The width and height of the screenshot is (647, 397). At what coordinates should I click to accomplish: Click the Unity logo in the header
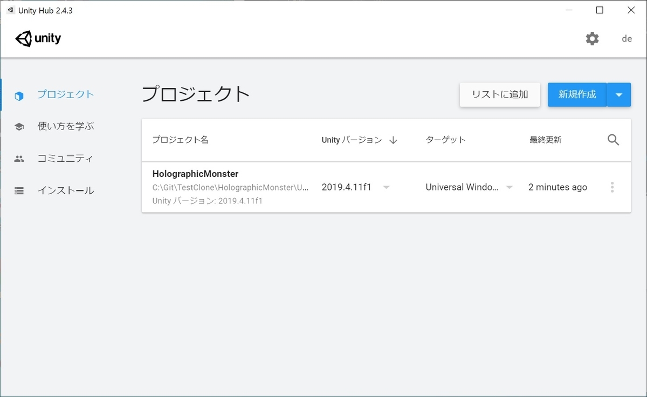(x=38, y=38)
